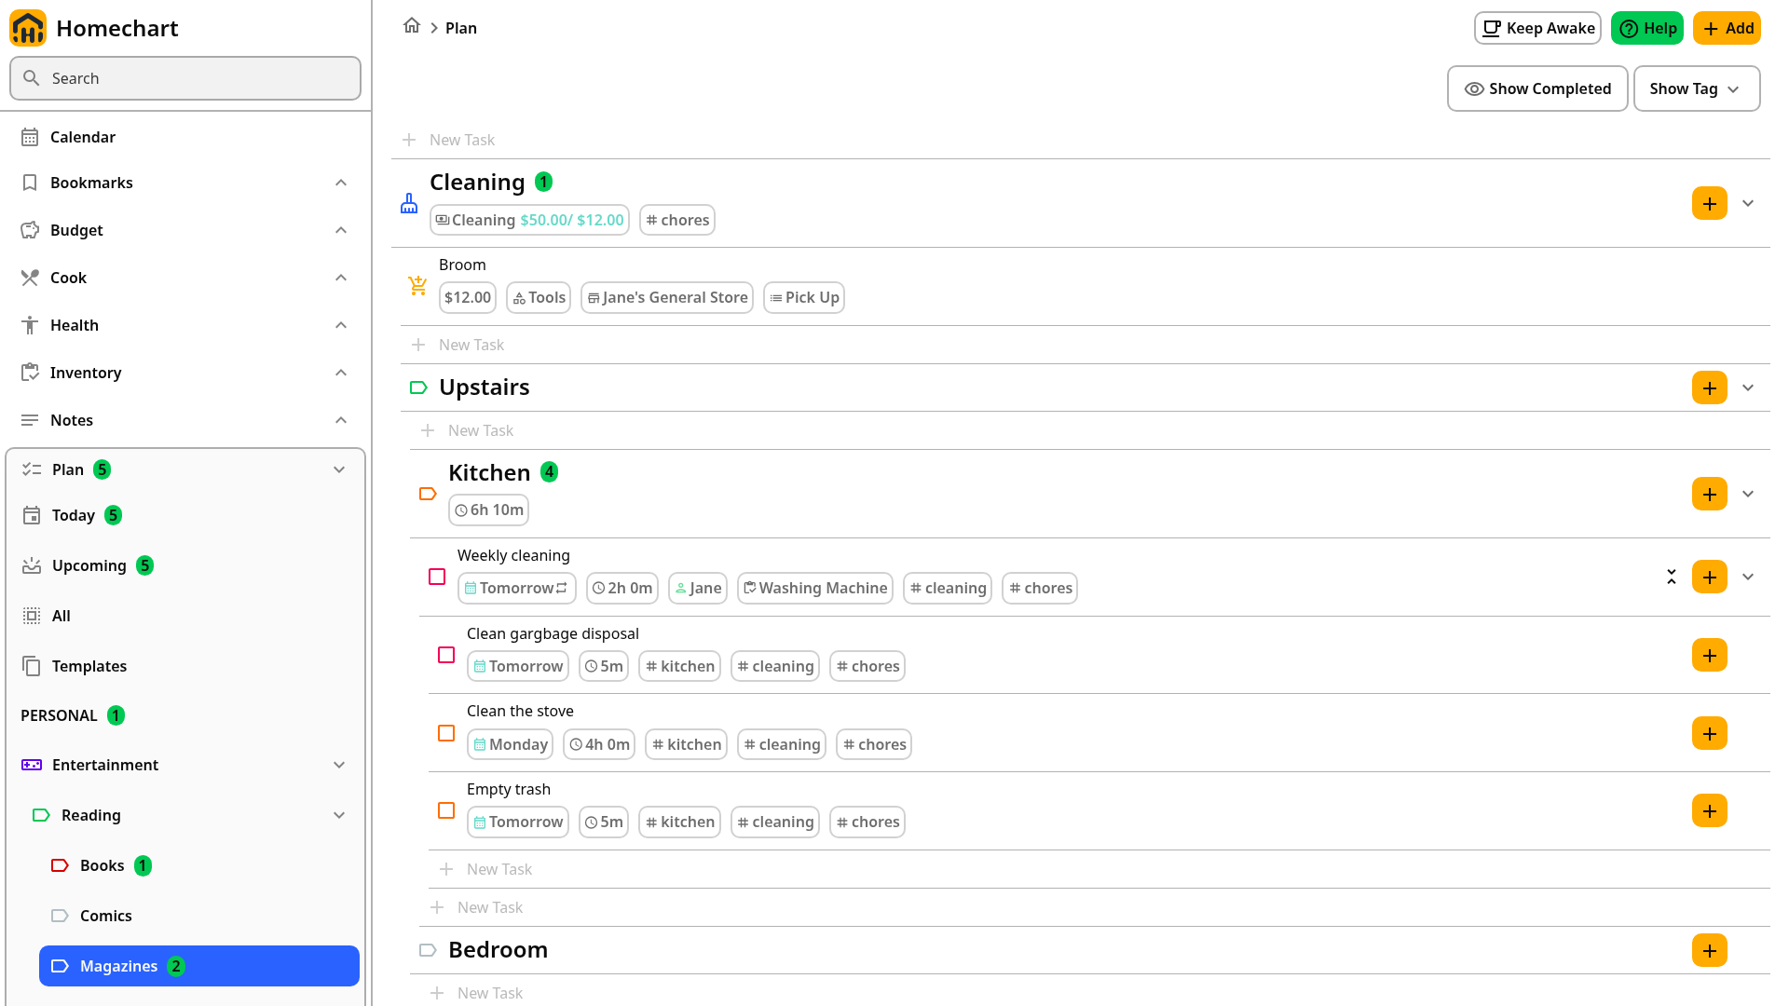Screen dimensions: 1789x1006
Task: Click the Kitchen orange tag icon
Action: tap(428, 494)
